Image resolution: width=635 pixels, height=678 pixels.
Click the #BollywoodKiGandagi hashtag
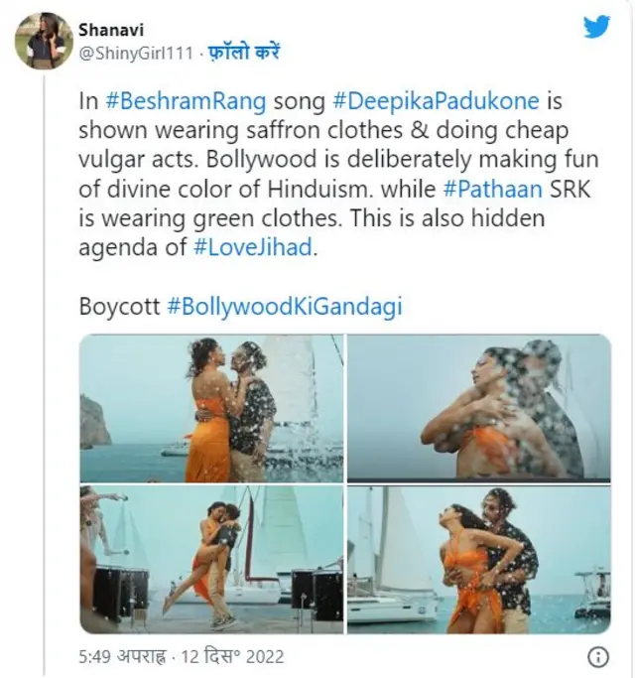(x=284, y=307)
